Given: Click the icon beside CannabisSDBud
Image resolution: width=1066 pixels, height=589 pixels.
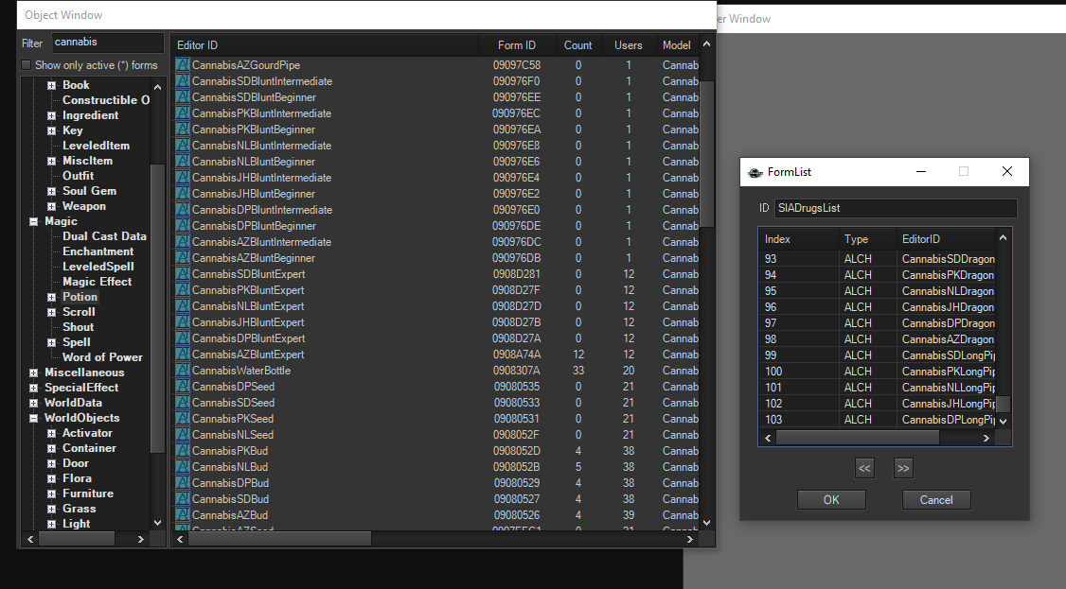Looking at the screenshot, I should 182,499.
